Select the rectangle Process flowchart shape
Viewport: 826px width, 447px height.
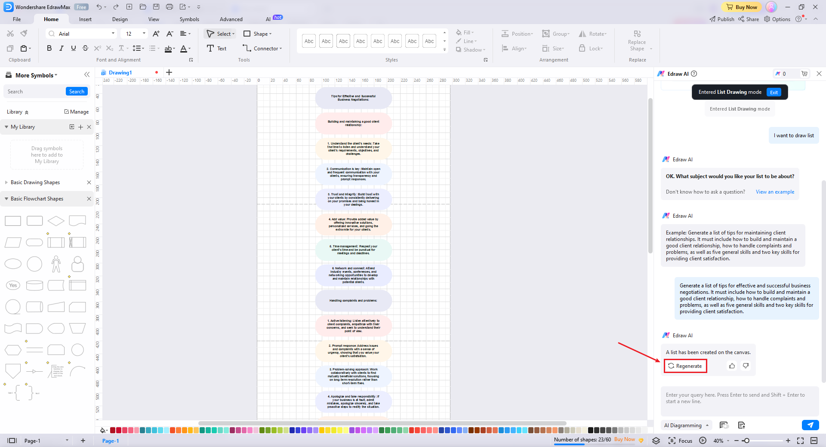point(13,221)
